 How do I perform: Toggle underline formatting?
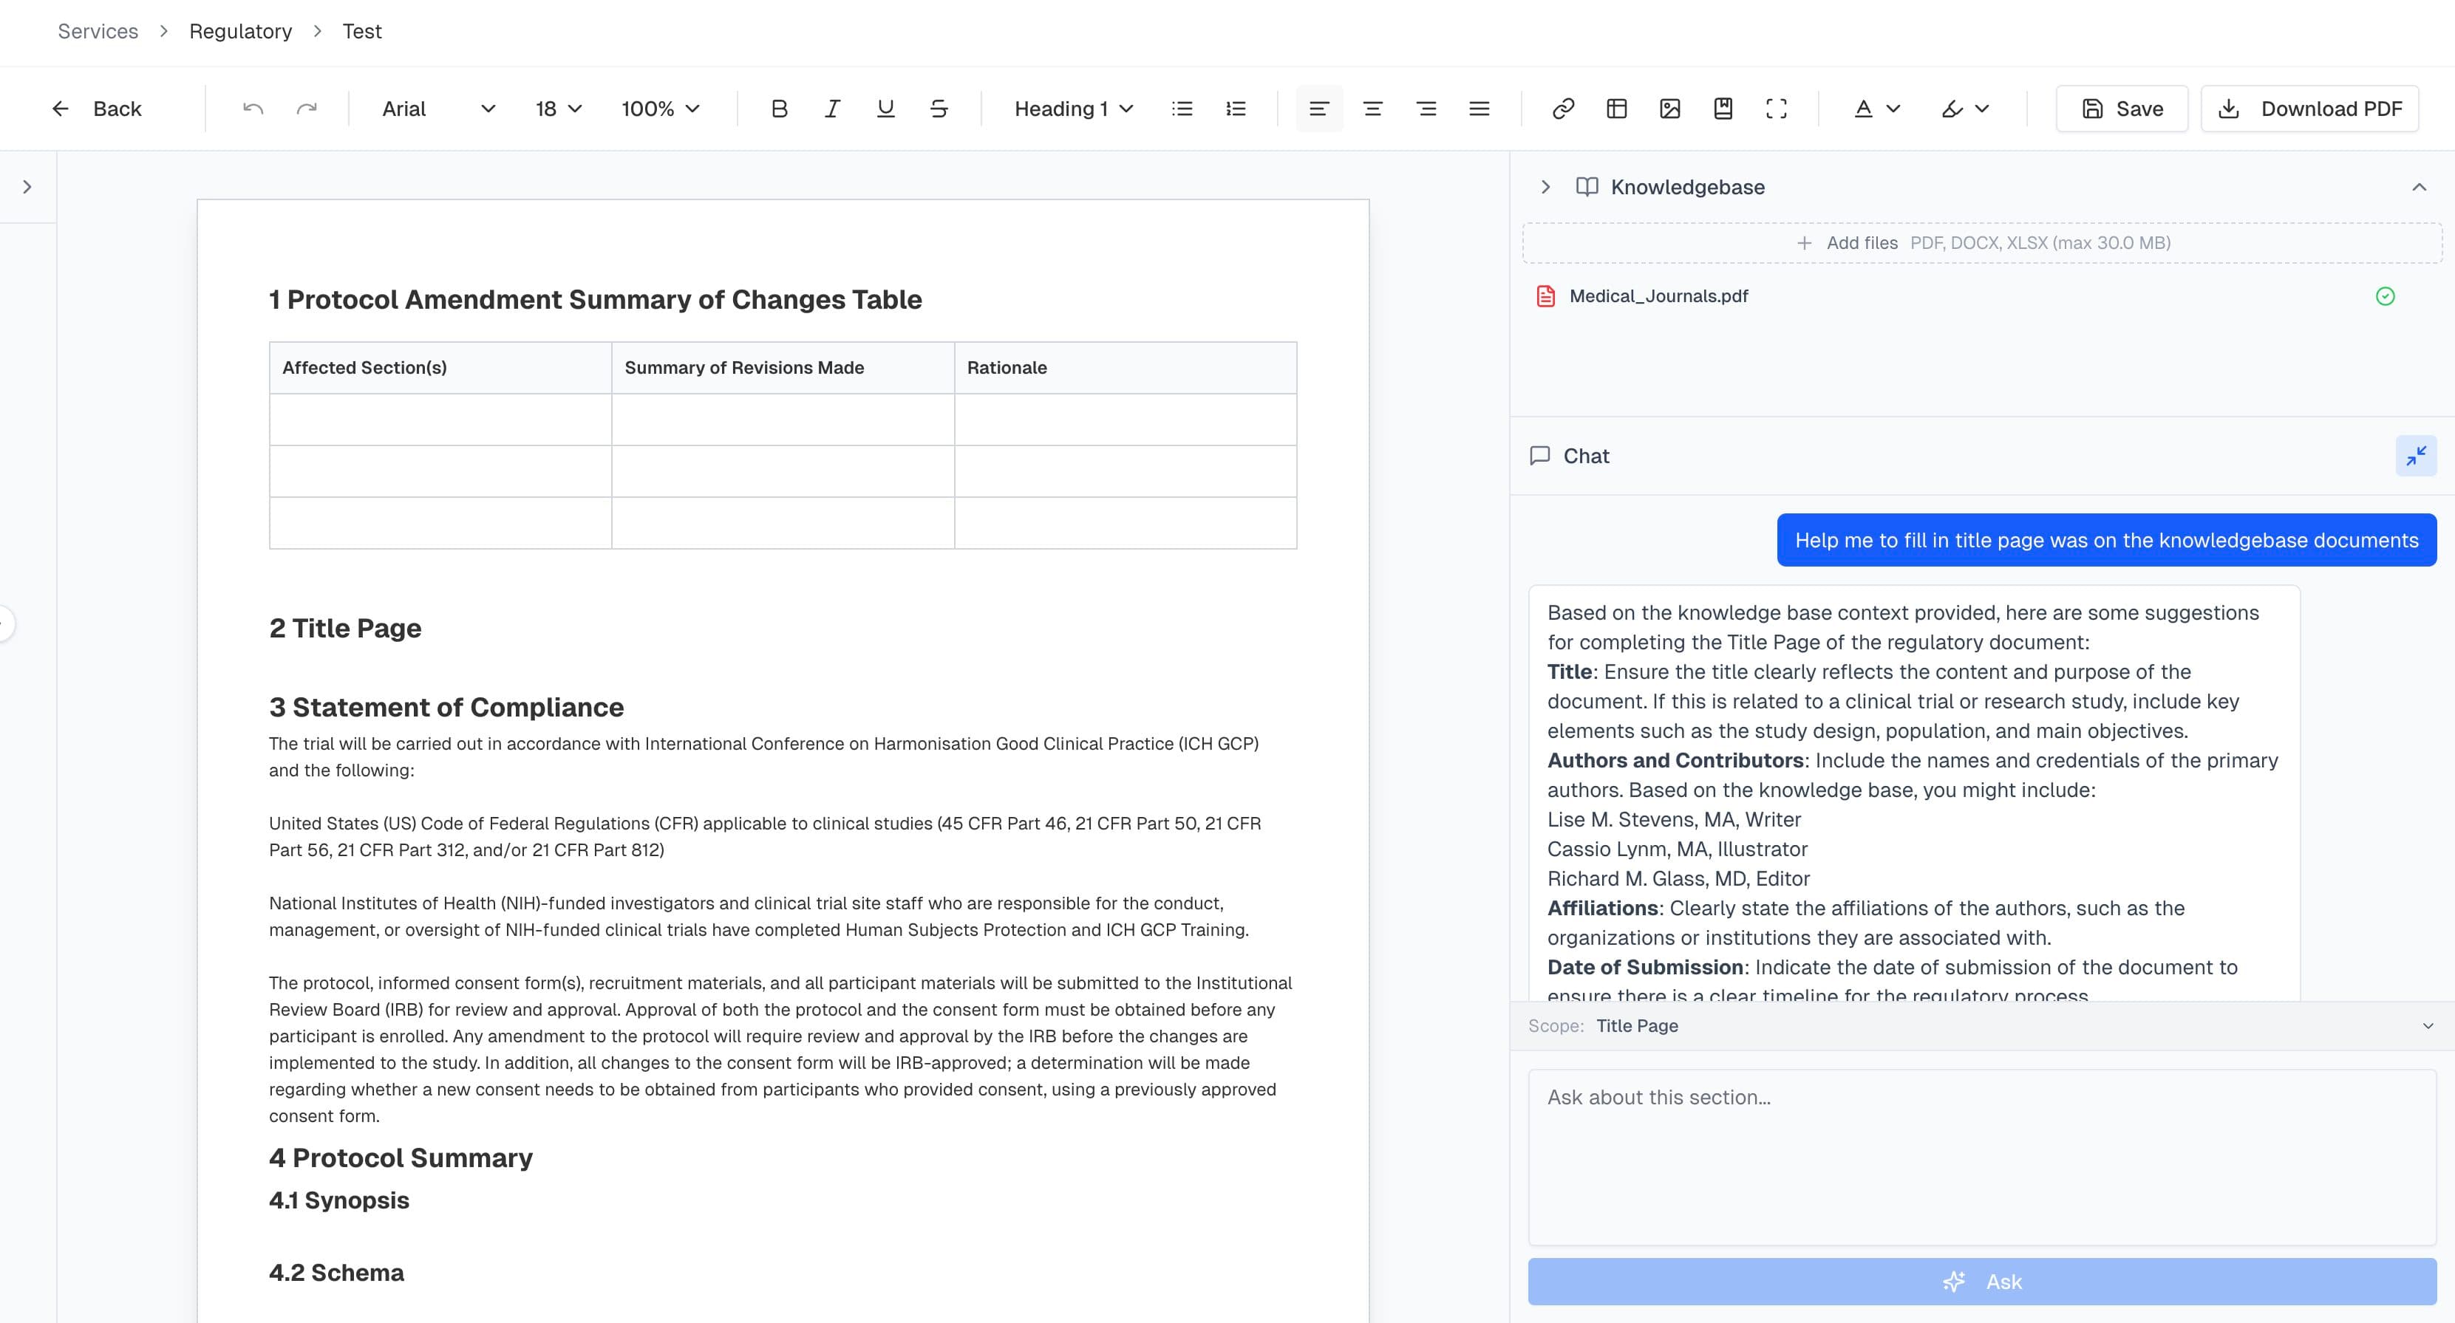point(885,108)
